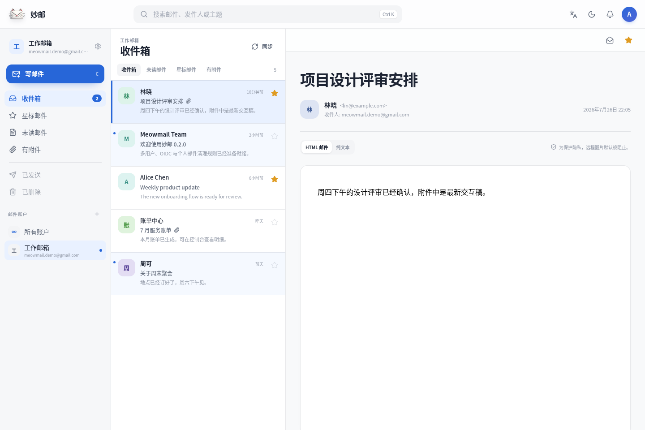Open 有附件 folder in sidebar
645x430 pixels.
[x=55, y=150]
